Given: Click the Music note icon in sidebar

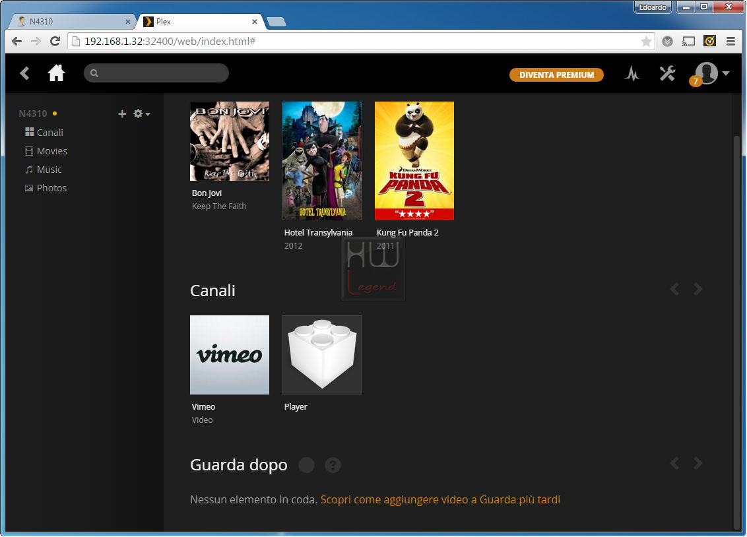Looking at the screenshot, I should [29, 170].
